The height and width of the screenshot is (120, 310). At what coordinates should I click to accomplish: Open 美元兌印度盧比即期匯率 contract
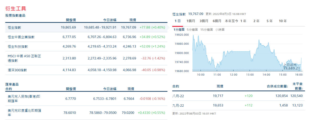(25, 113)
